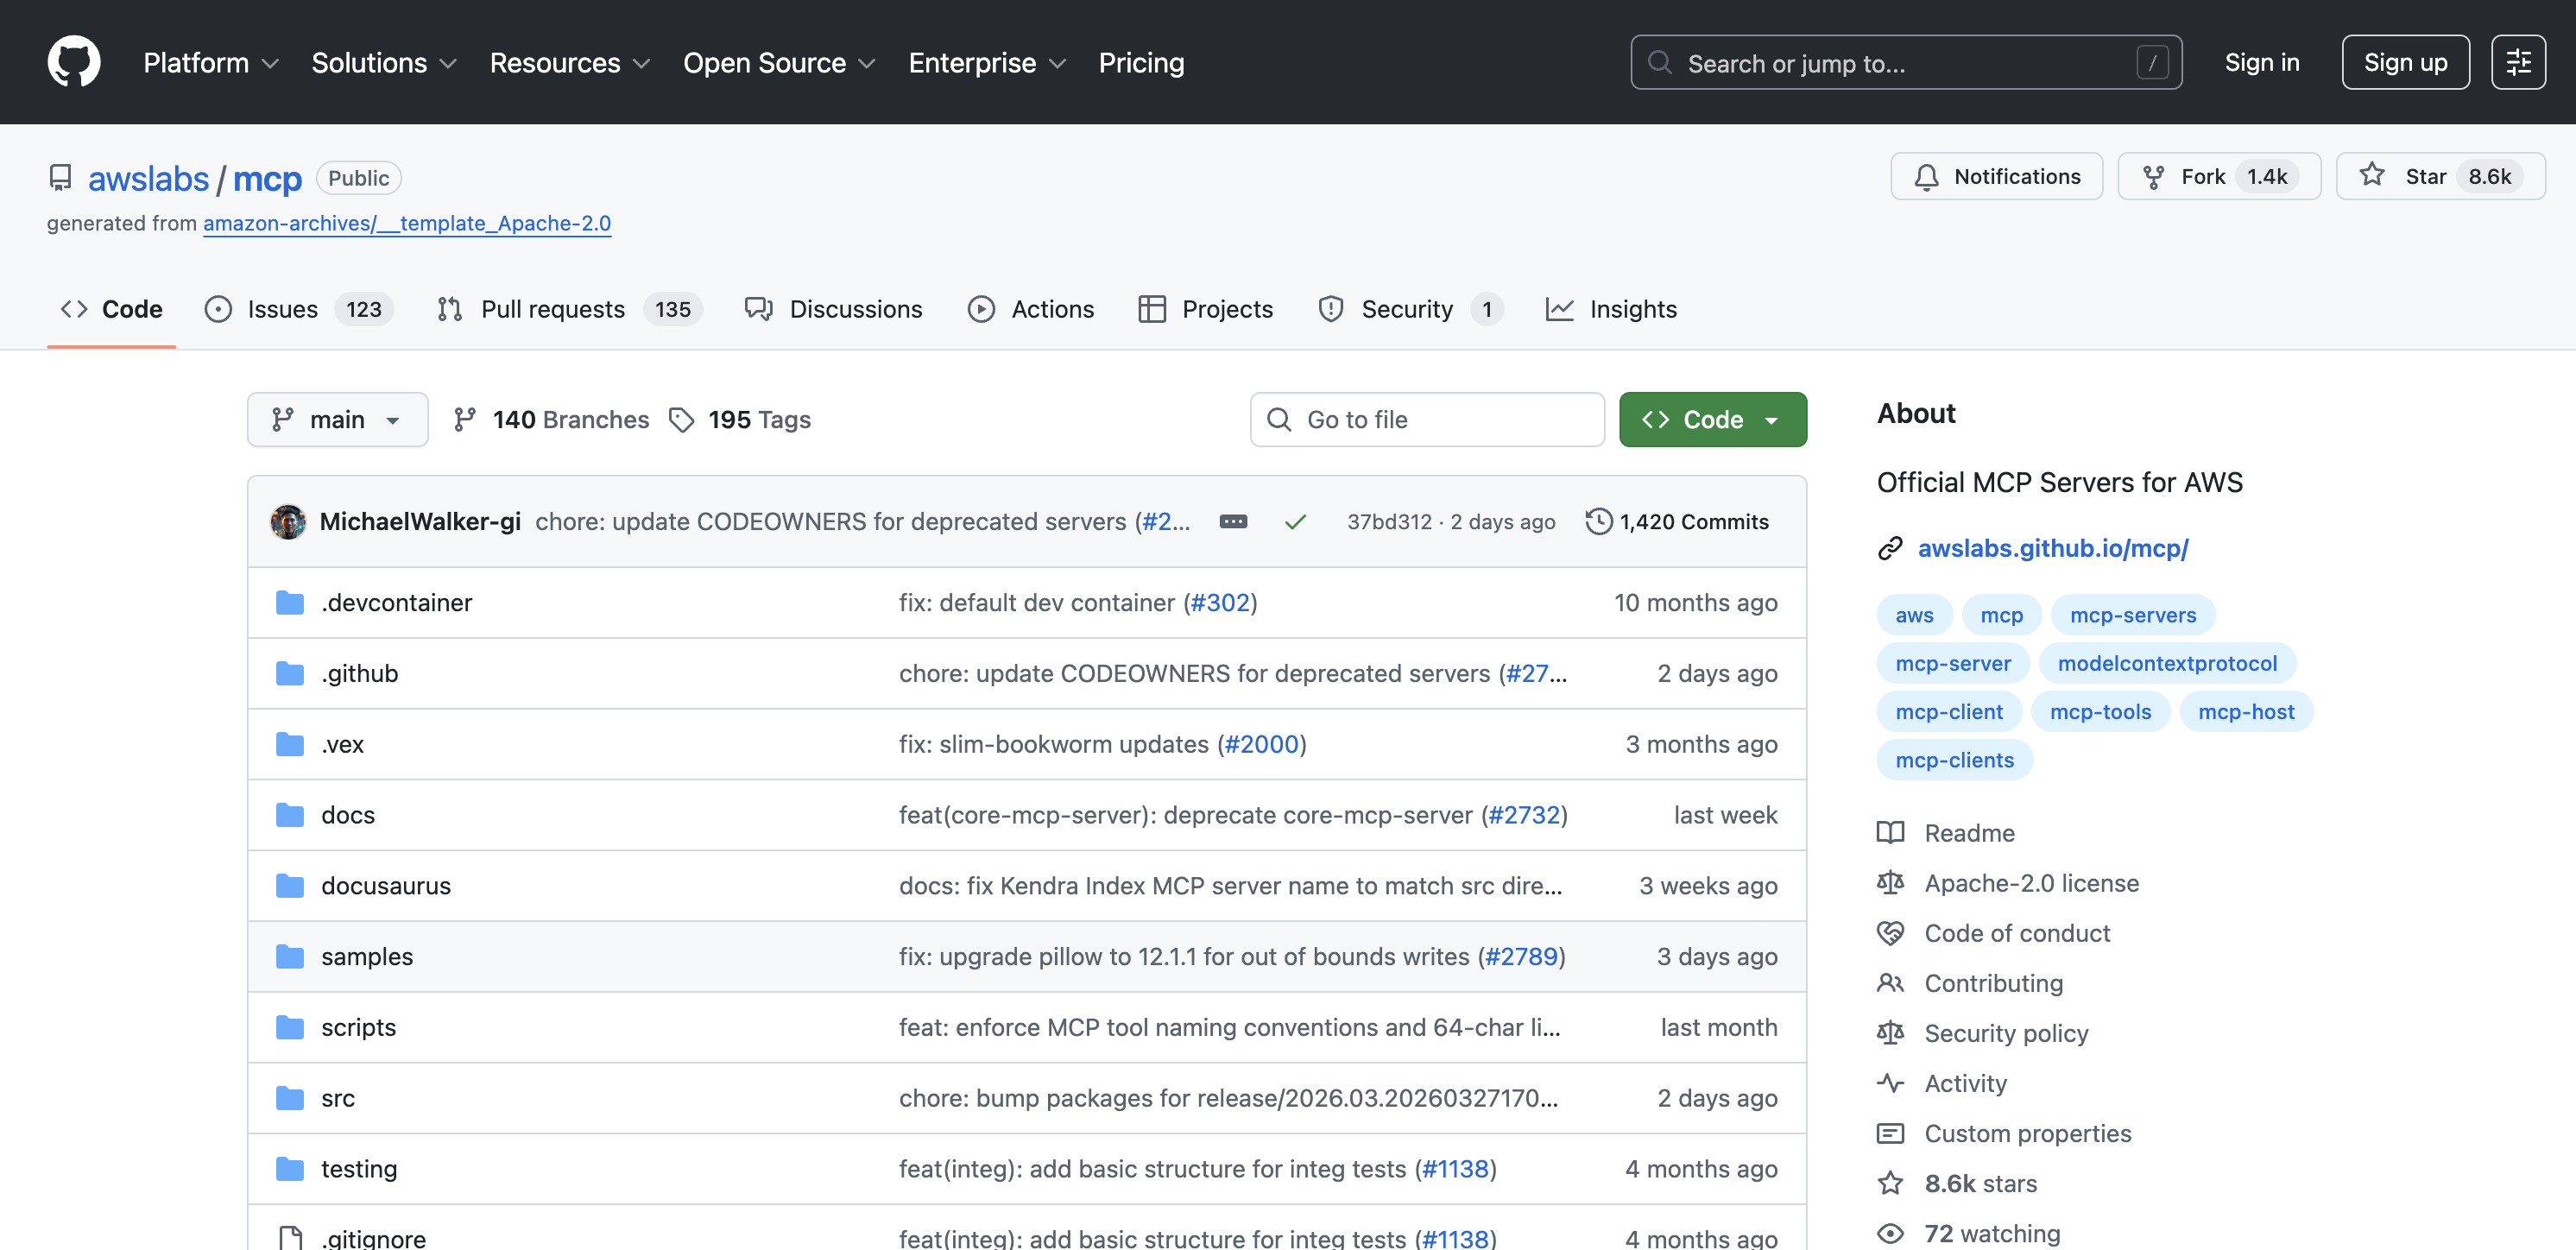Click MichaelWalker-gi's avatar

coord(288,521)
